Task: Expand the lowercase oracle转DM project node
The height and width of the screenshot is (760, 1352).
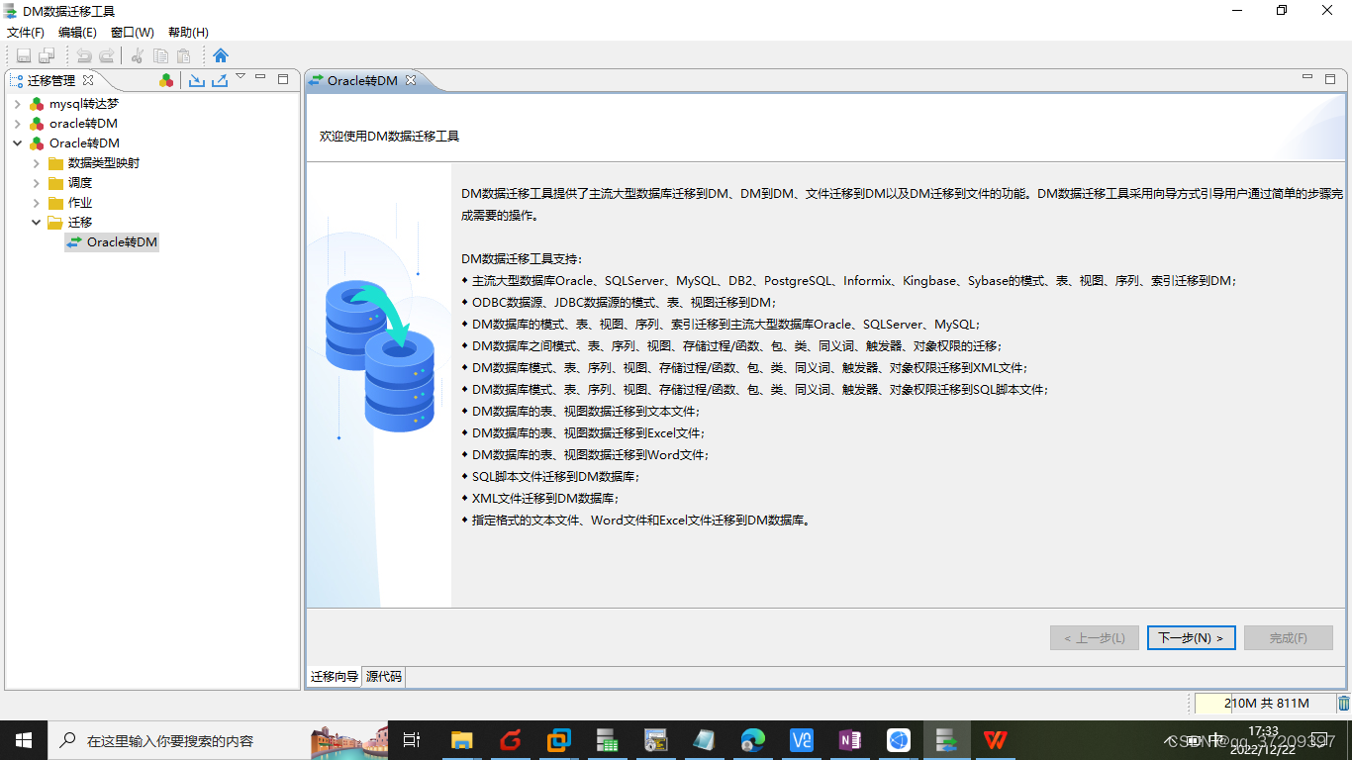Action: (17, 124)
